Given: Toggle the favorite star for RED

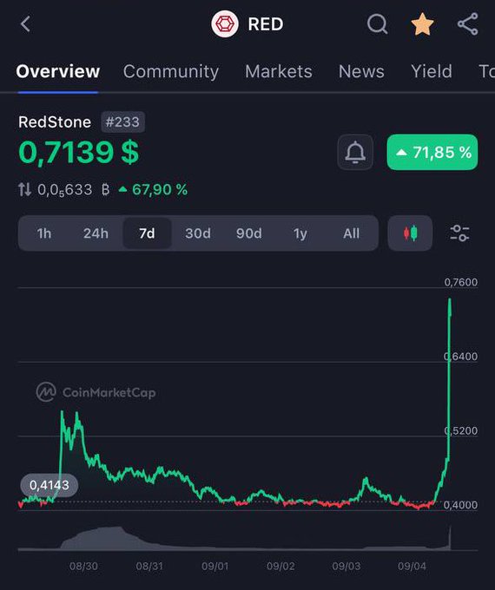Looking at the screenshot, I should (x=422, y=24).
